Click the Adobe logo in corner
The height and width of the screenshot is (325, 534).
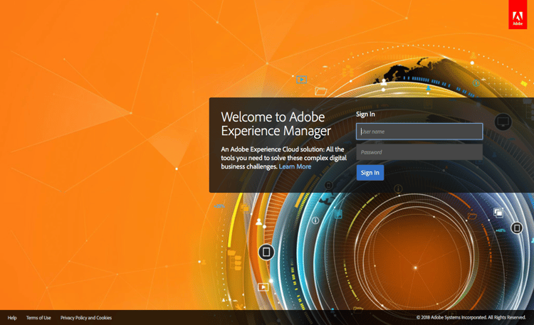click(x=518, y=14)
